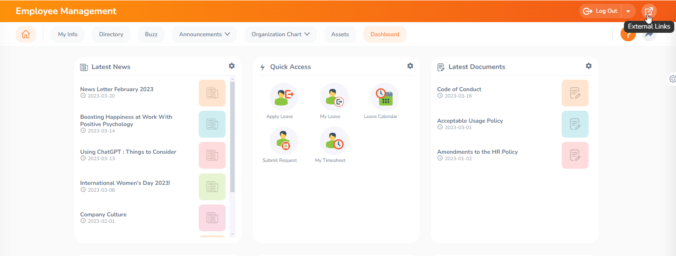Open the Submit Request shortcut

coord(284,141)
